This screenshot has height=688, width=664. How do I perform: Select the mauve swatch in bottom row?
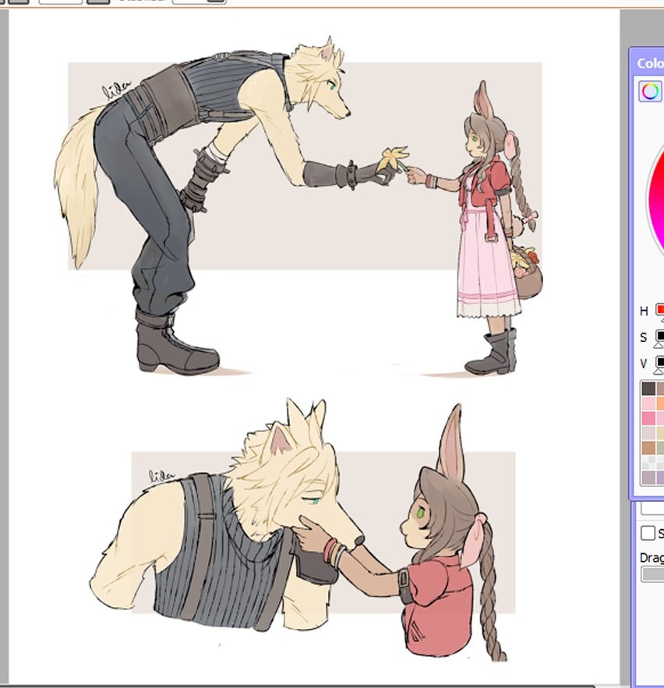[648, 477]
